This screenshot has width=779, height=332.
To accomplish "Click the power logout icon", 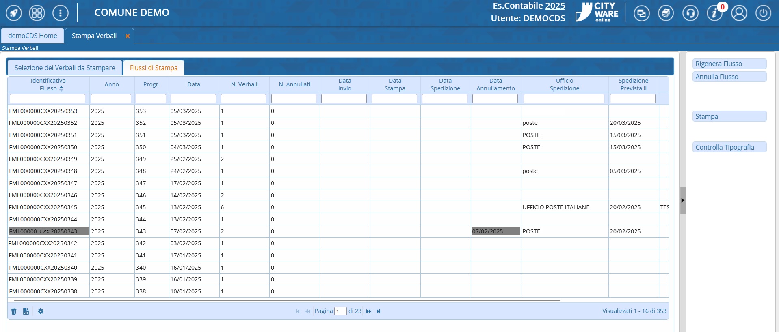I will pyautogui.click(x=763, y=13).
